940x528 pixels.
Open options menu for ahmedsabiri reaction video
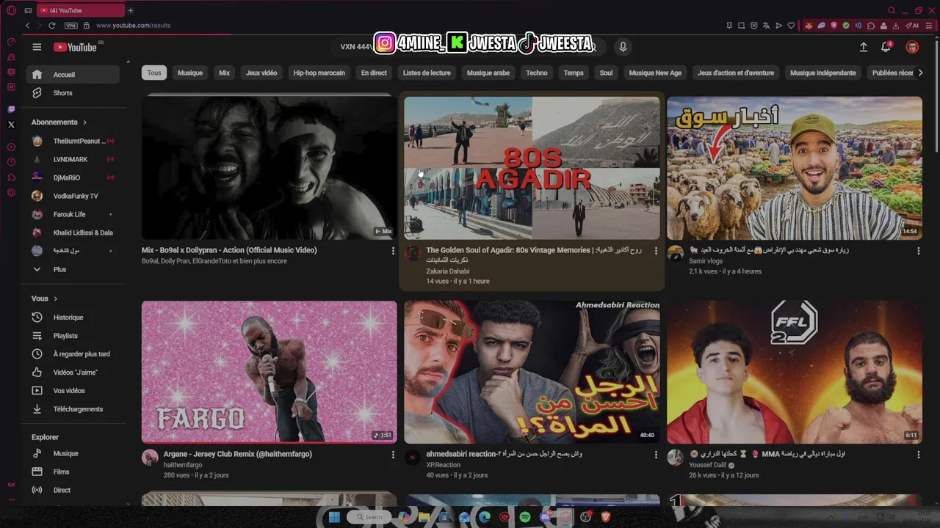click(x=656, y=455)
